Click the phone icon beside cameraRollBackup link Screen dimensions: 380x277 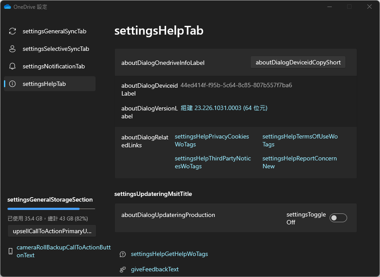point(11,251)
